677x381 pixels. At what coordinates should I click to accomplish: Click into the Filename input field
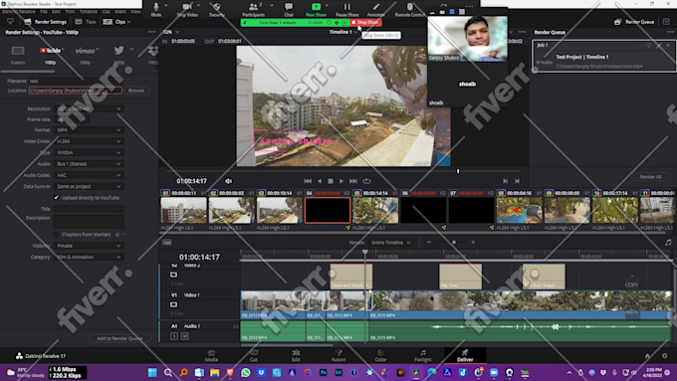(76, 81)
